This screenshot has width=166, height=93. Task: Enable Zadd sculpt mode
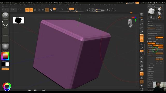(71, 9)
